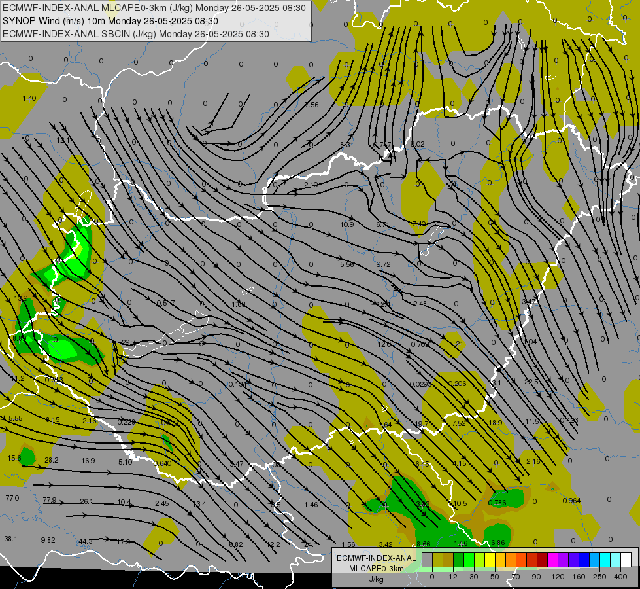Click the white legend color swatch
Screen dimensions: 640x589
626,560
